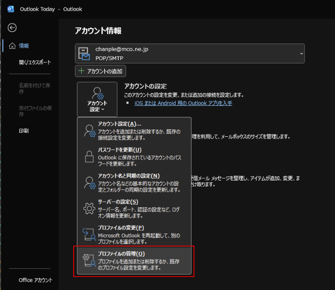Click the text メールボックスのサイズを管理します

coord(256,136)
